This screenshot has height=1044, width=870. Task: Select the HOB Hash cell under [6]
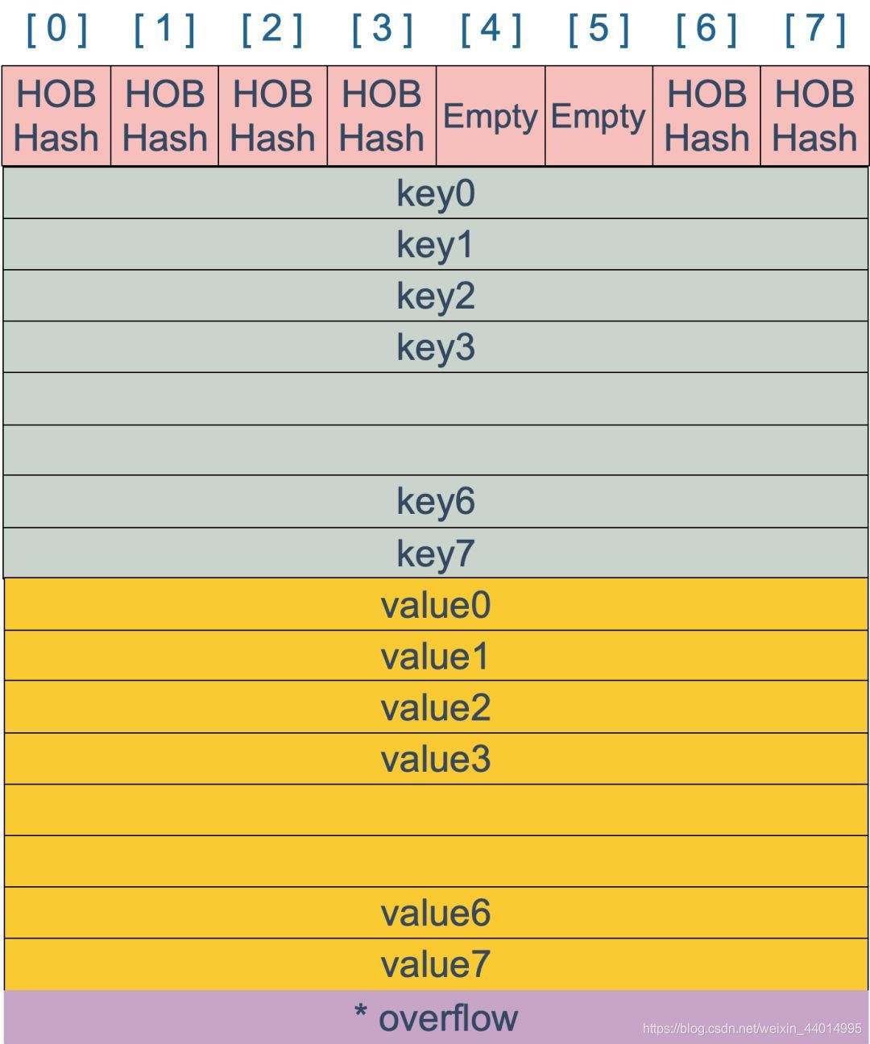(706, 116)
